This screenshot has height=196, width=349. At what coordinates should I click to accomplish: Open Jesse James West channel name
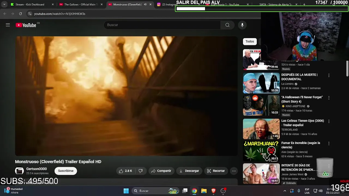(x=292, y=174)
